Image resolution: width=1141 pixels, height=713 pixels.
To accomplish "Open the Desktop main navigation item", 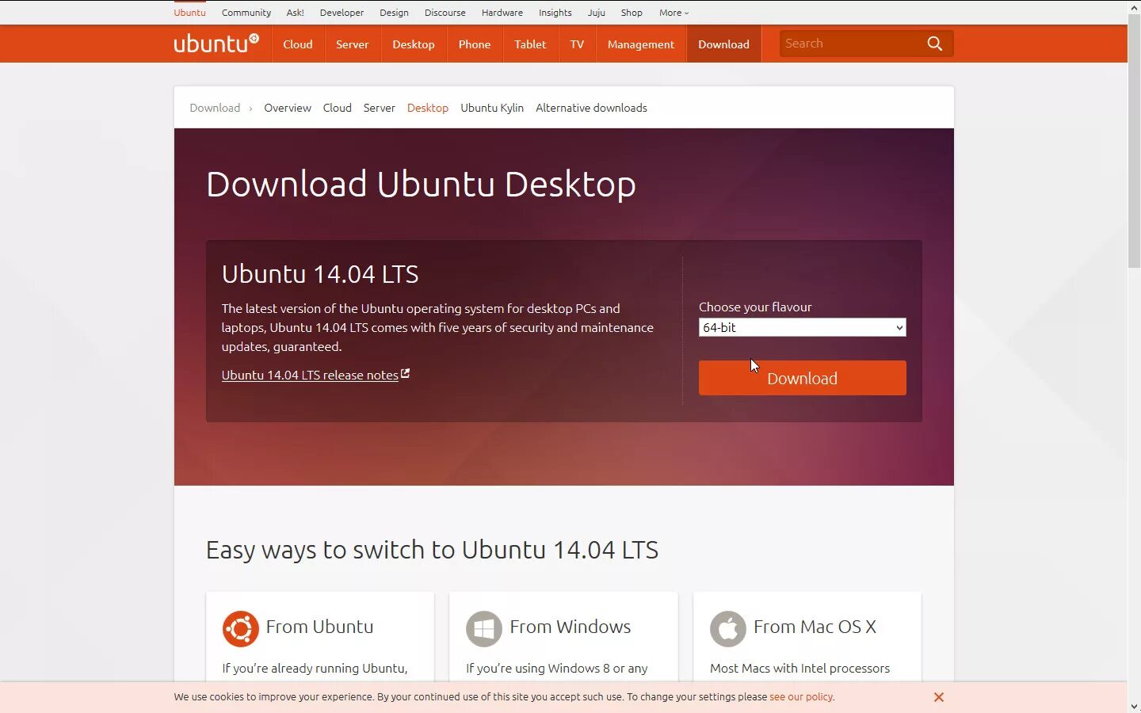I will pyautogui.click(x=414, y=44).
